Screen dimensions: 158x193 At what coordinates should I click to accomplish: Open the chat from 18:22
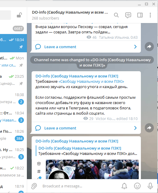[x=13, y=172]
